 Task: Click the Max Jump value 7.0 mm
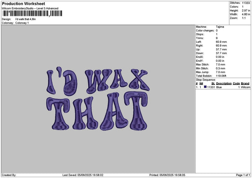[220, 72]
